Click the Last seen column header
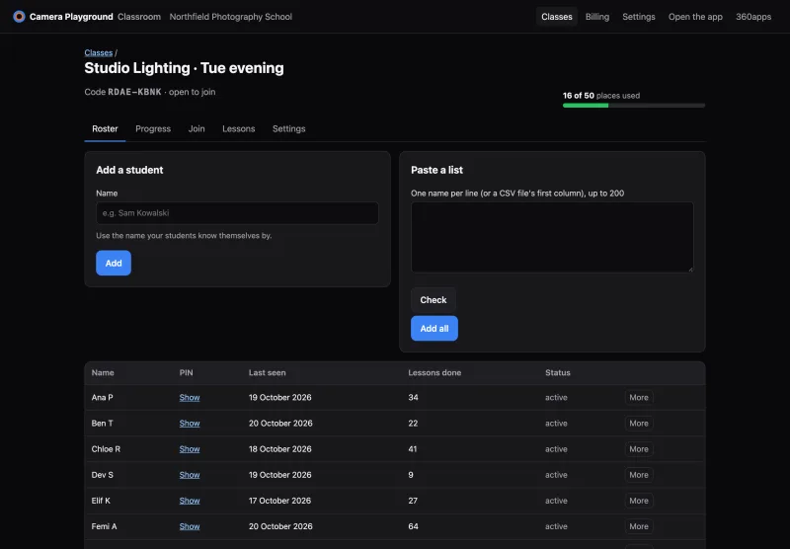The image size is (790, 549). coord(267,372)
